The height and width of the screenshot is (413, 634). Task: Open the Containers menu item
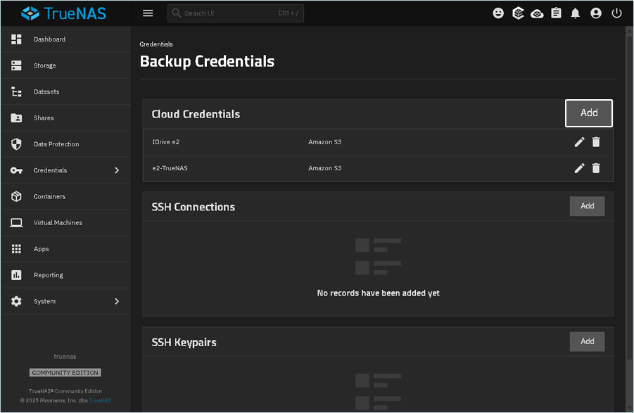point(66,196)
